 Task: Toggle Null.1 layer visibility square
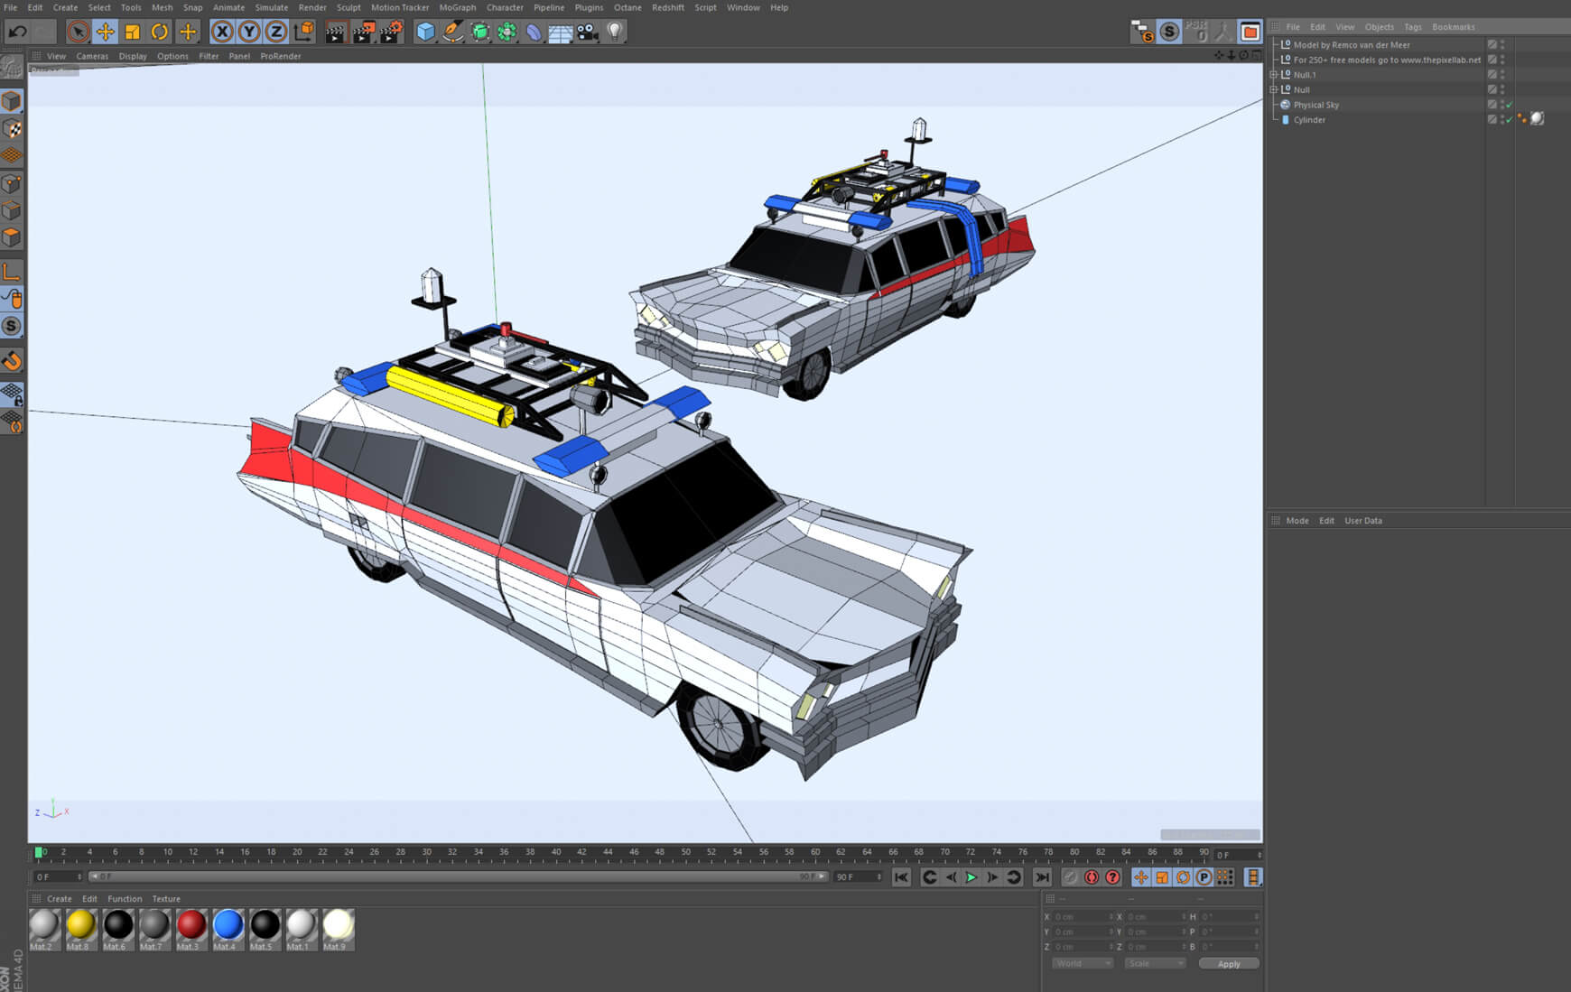pos(1492,75)
